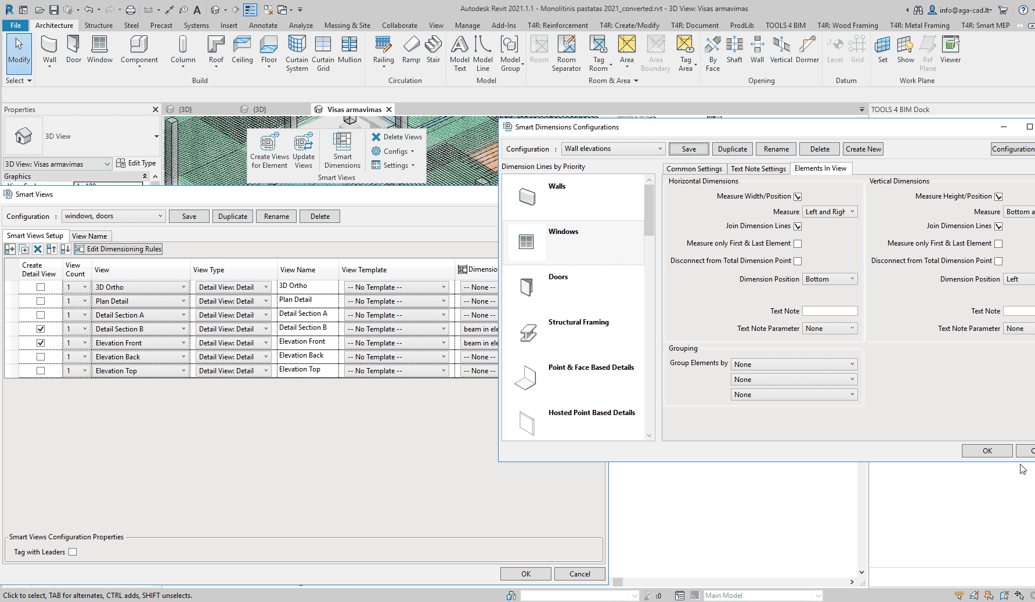The height and width of the screenshot is (602, 1035).
Task: Select the Window tool
Action: tap(100, 49)
